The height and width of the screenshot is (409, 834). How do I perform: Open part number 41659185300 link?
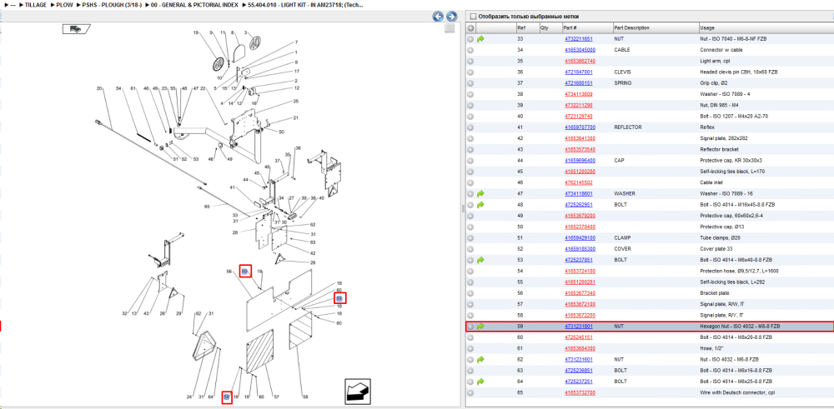coord(580,248)
